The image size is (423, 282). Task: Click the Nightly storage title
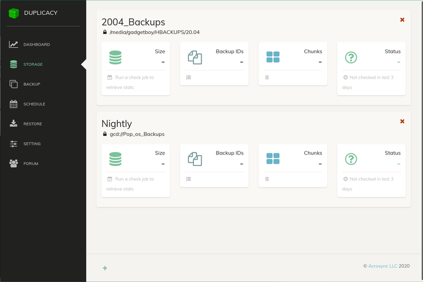click(x=117, y=124)
